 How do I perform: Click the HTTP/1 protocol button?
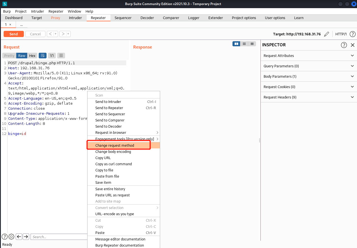(341, 34)
